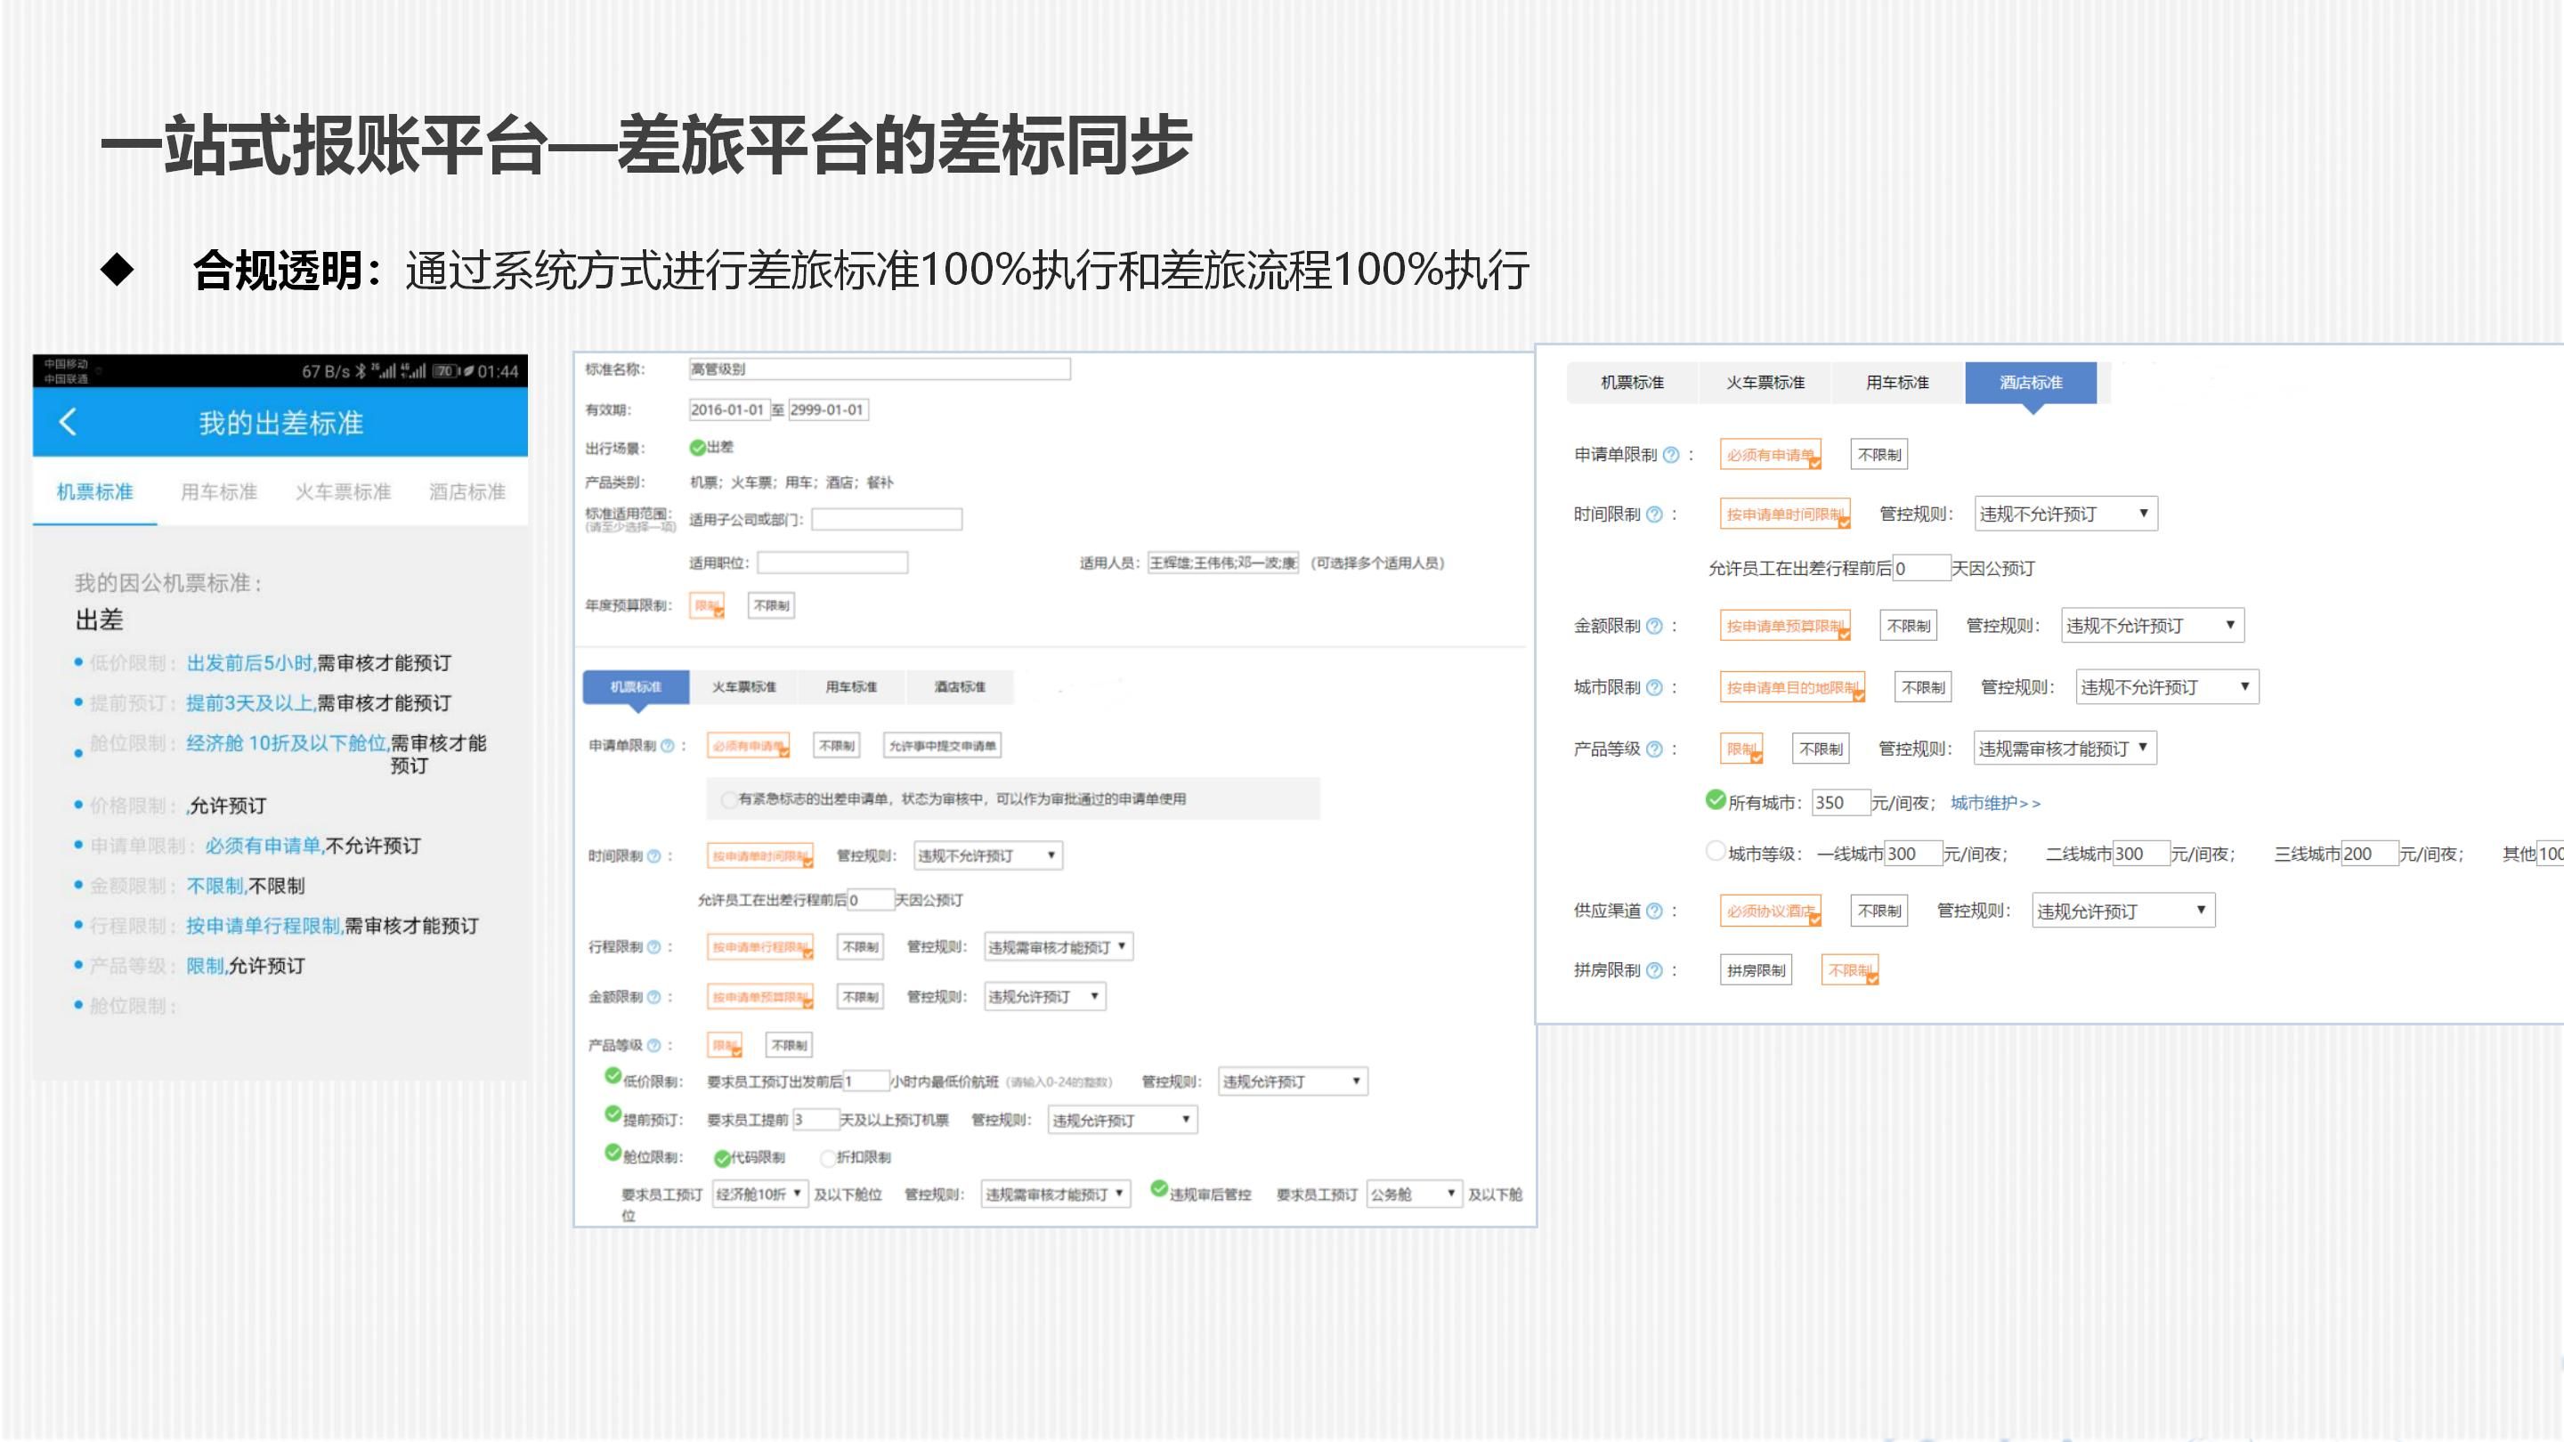Open help icon beside 供应渠道 in hotel panel
The height and width of the screenshot is (1442, 2564).
(x=1654, y=911)
